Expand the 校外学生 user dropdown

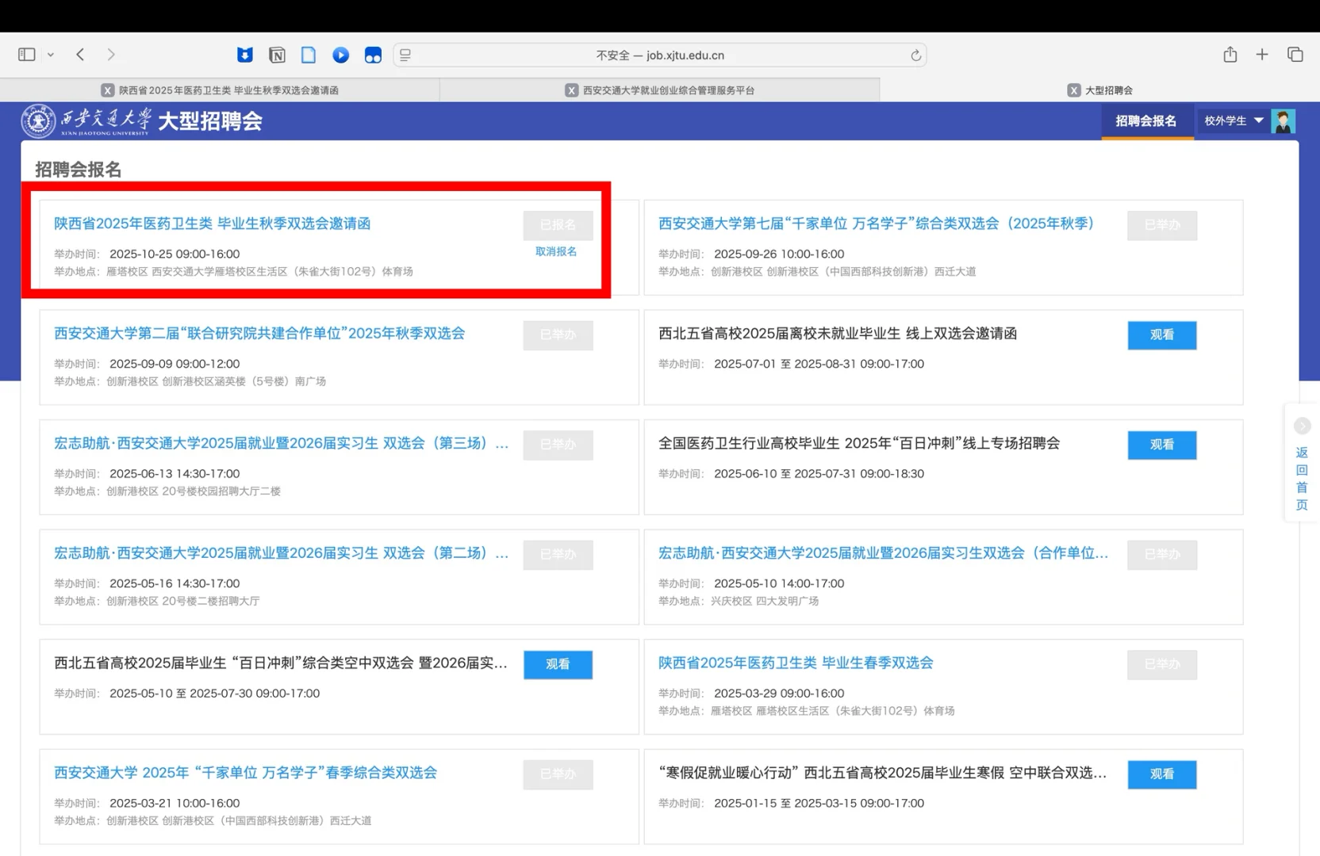point(1234,121)
